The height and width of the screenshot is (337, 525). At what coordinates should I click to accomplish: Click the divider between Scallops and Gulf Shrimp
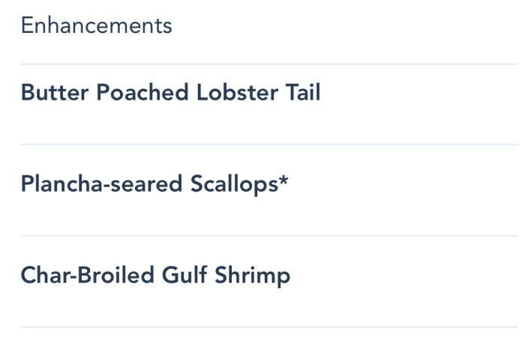tap(268, 236)
